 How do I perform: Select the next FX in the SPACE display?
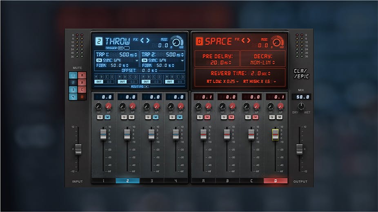point(249,40)
